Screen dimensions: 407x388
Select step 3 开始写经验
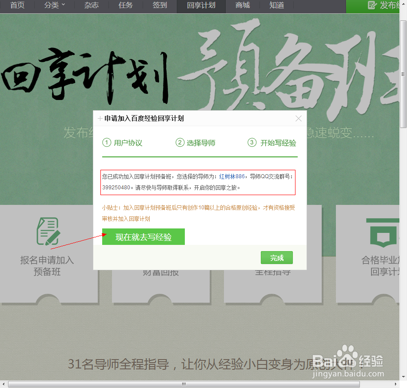272,143
